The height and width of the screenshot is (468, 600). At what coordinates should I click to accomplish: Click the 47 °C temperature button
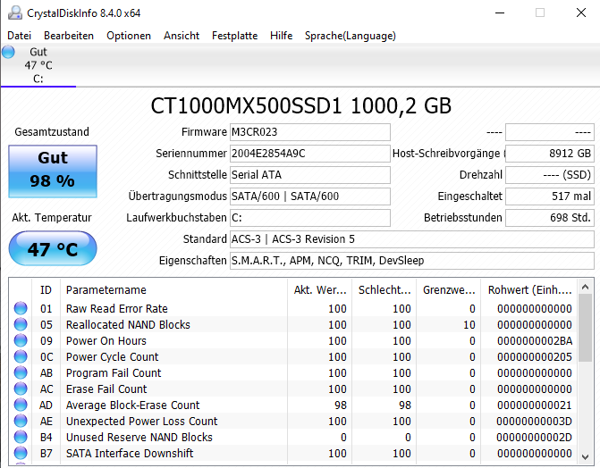[53, 248]
